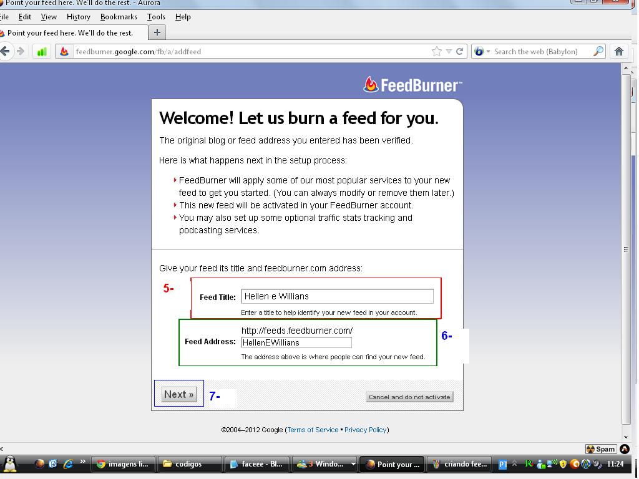Click the Spam status bar button

pos(601,449)
